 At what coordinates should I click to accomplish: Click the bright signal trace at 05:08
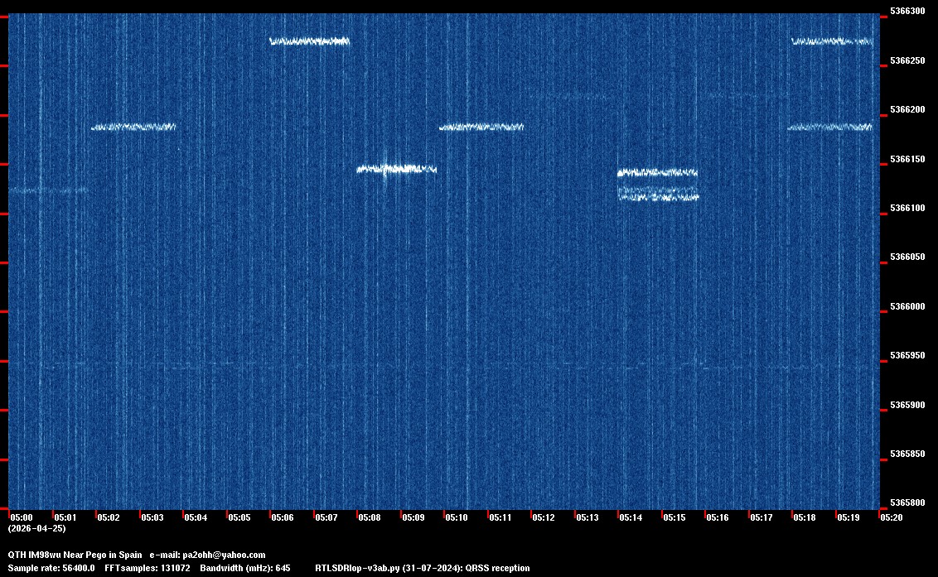(396, 169)
